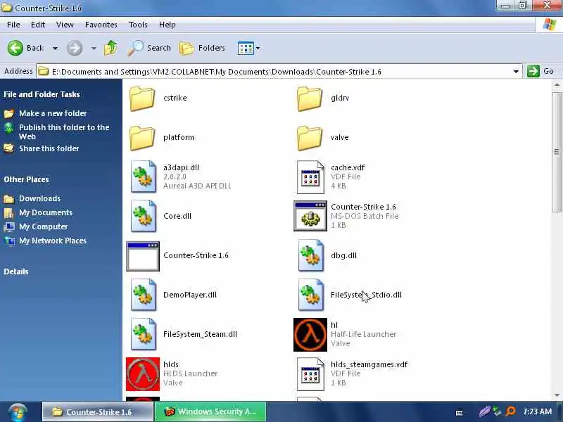The image size is (563, 422).
Task: Open the gldrv folder icon
Action: point(310,98)
